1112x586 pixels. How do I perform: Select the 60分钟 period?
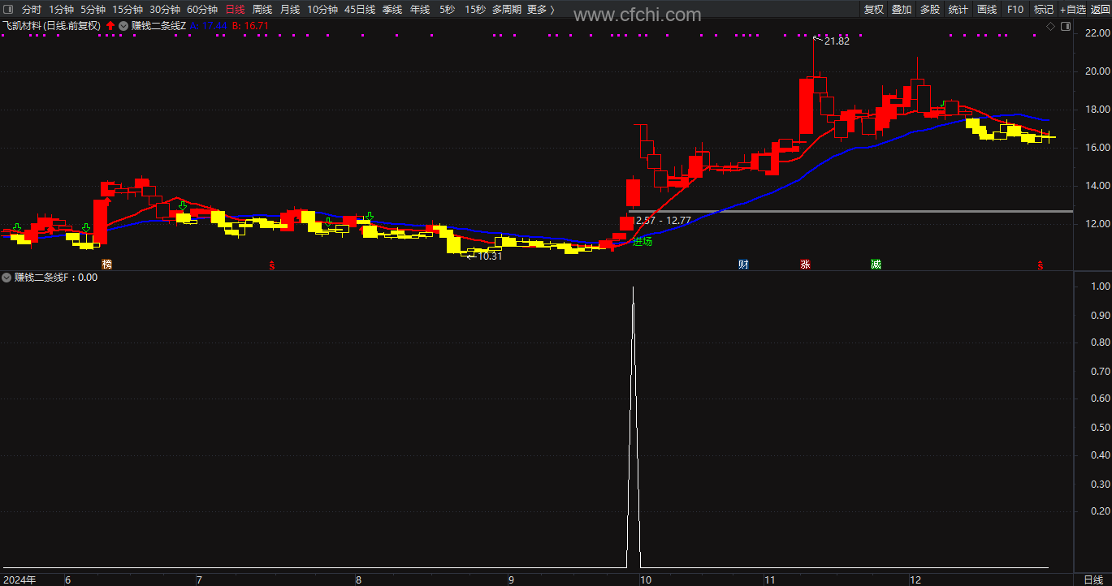pos(201,10)
